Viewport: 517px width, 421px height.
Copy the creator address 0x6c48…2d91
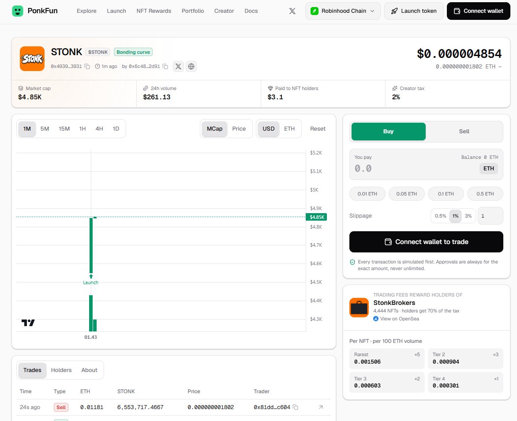165,66
